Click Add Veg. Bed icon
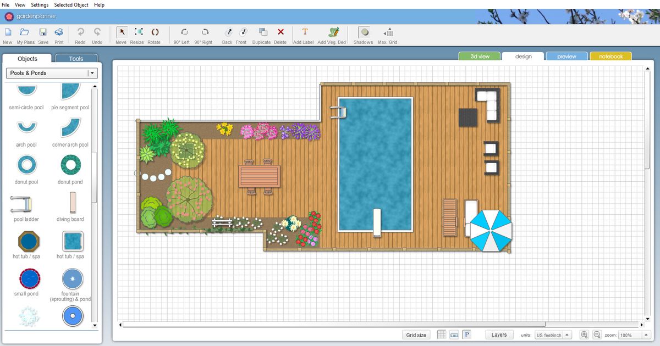The height and width of the screenshot is (346, 660). 332,33
